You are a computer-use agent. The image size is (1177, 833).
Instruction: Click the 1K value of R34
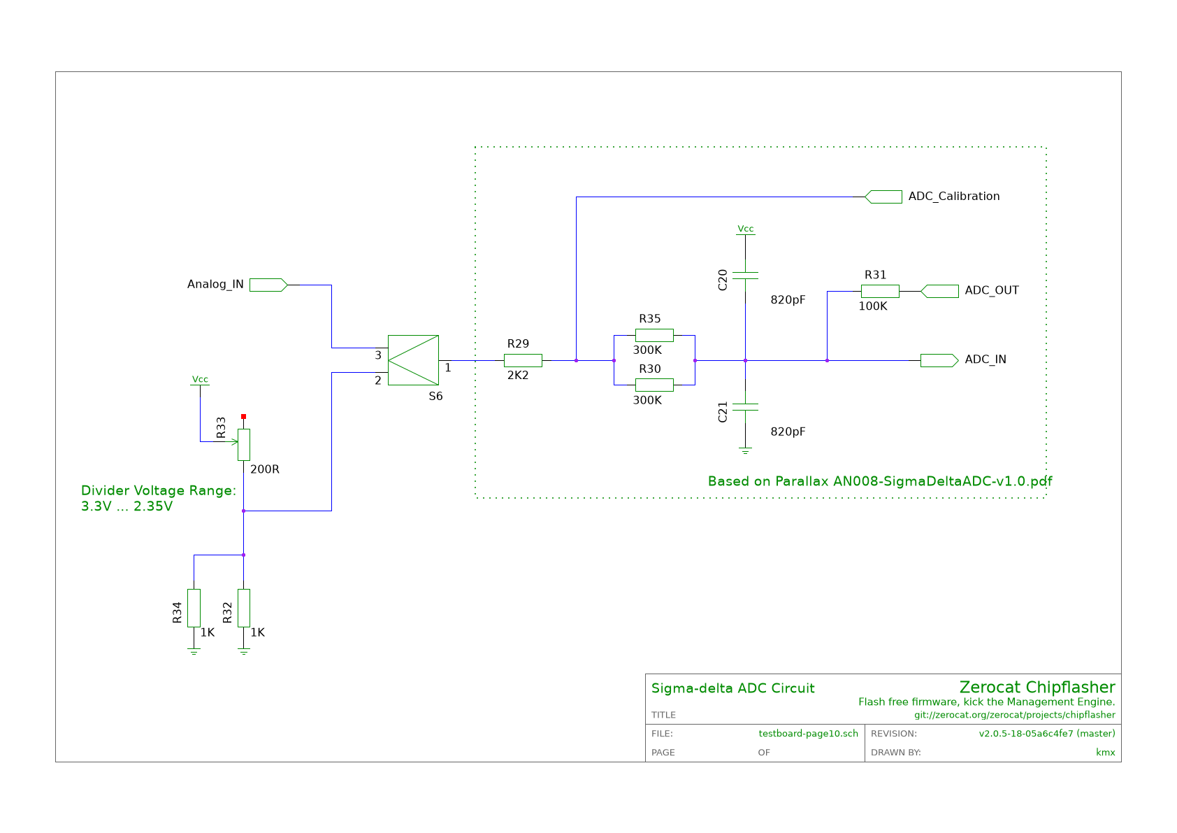[x=208, y=632]
